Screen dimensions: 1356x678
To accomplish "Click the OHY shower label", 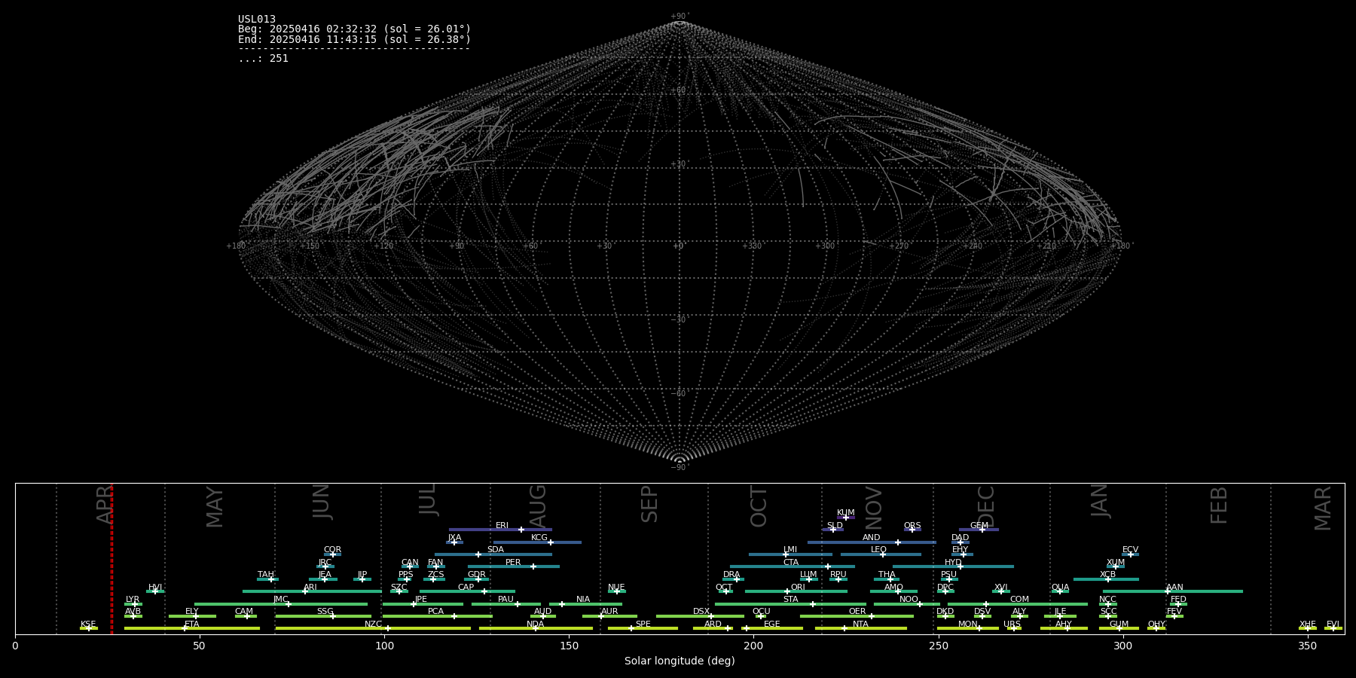I will click(1156, 625).
